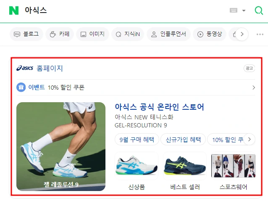
Task: Select the 지식iN tab
Action: click(128, 34)
